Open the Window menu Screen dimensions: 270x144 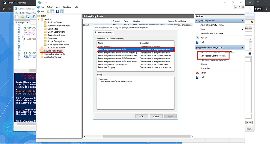(x=67, y=7)
